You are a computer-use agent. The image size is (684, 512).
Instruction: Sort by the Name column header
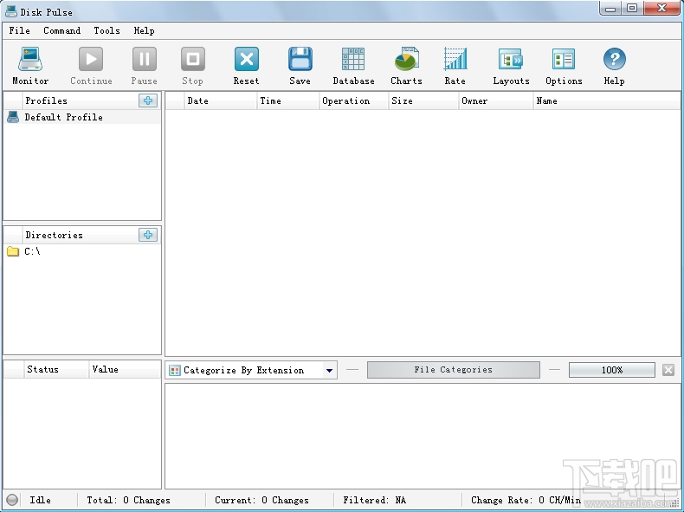point(606,100)
